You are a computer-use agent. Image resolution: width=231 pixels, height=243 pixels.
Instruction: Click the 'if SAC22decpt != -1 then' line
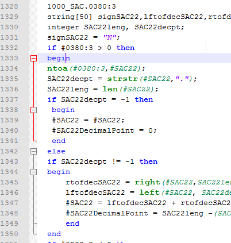(x=102, y=161)
